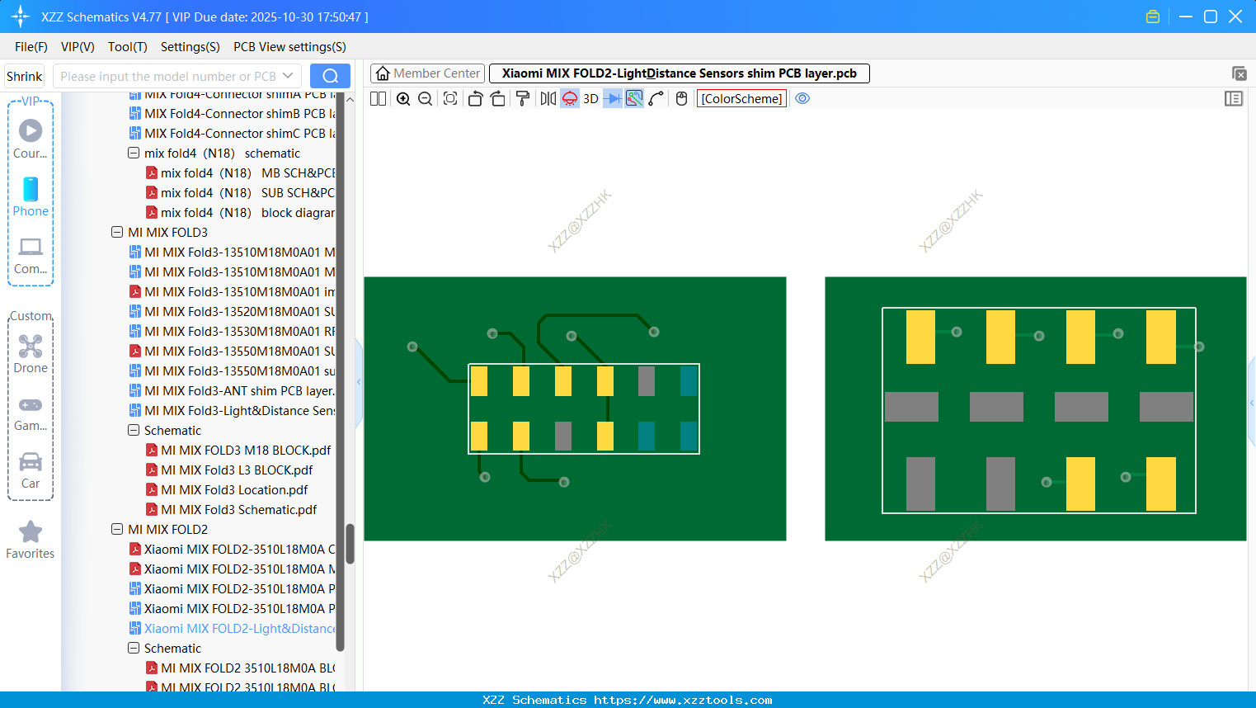Toggle the net trace display button
The width and height of the screenshot is (1256, 708).
point(634,99)
